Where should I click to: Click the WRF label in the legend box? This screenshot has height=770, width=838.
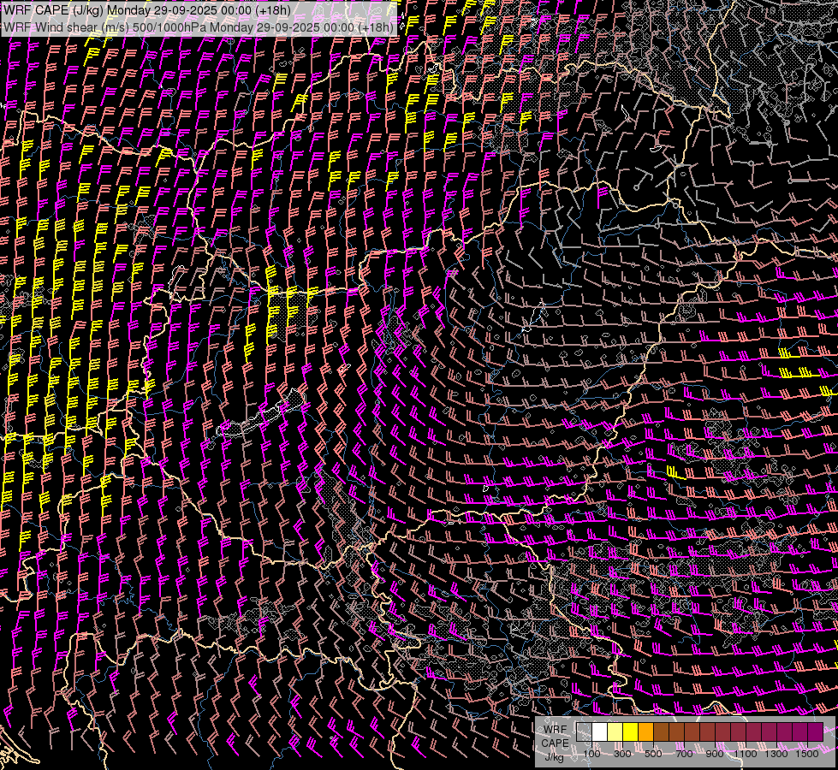click(x=555, y=730)
